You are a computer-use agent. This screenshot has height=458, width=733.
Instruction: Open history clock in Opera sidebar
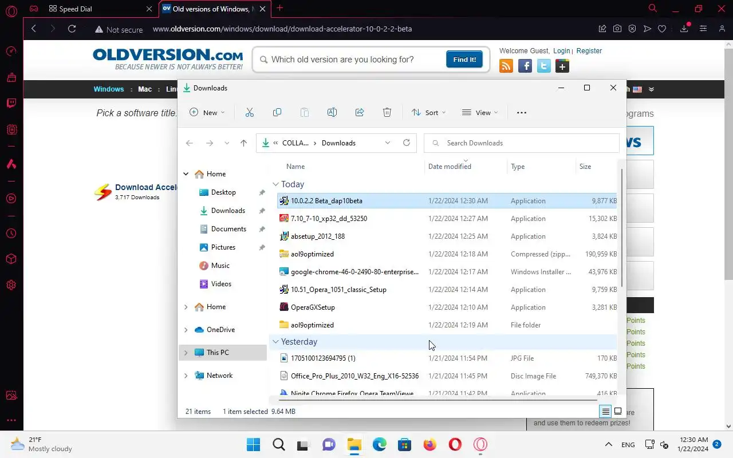pos(11,234)
